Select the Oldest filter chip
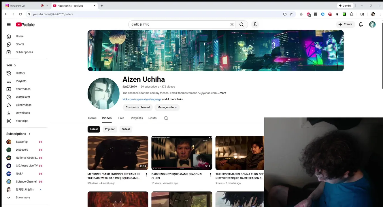 pos(126,129)
